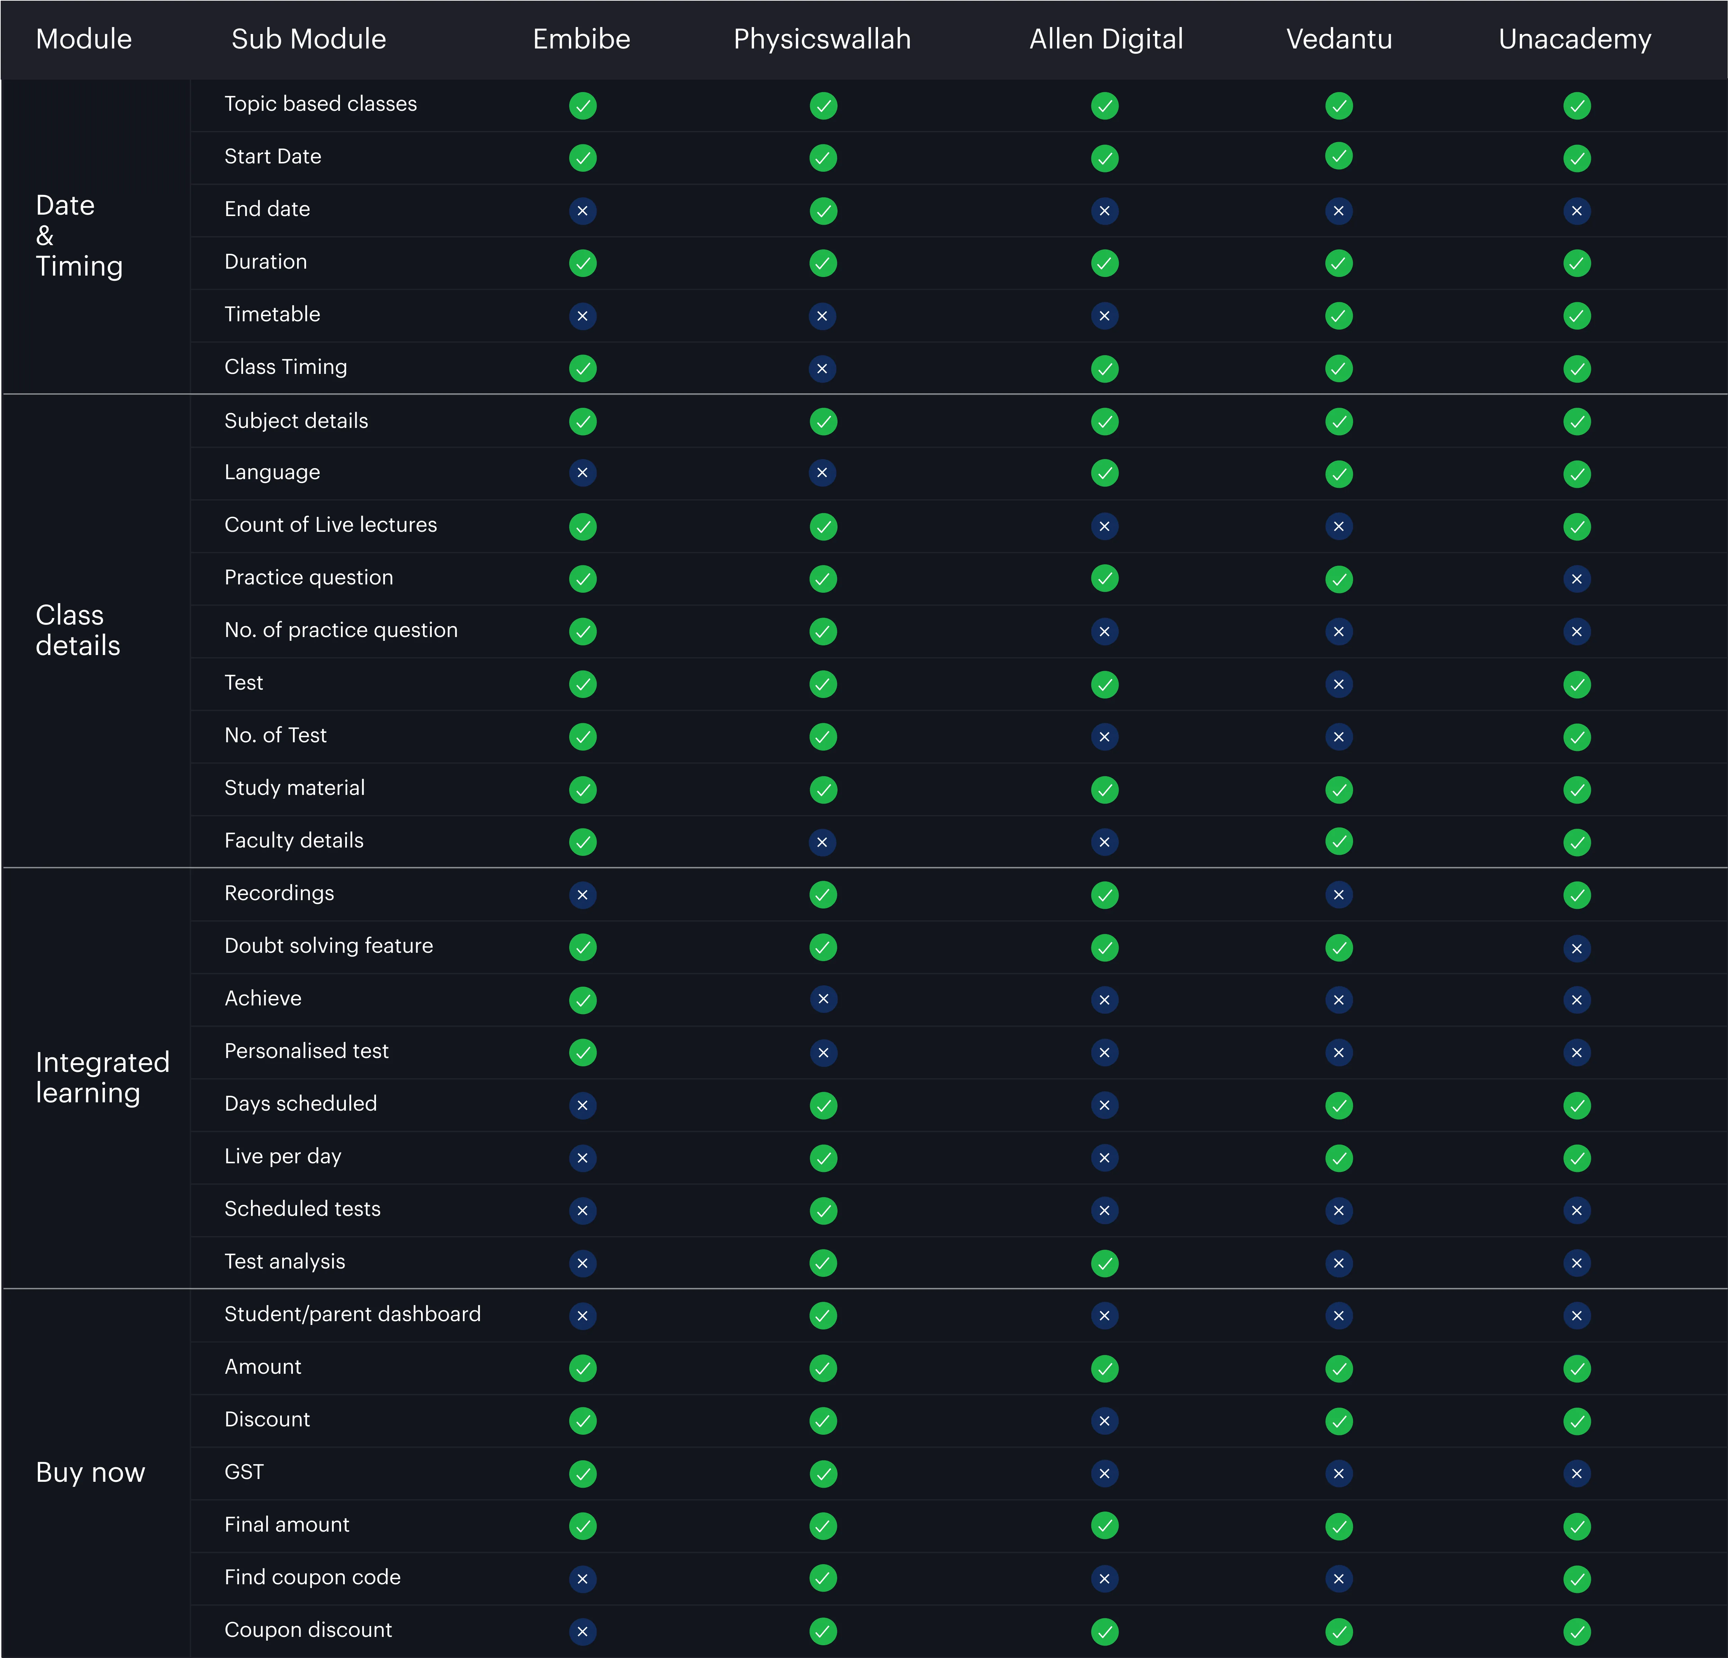Click Physicswallah's check for Scheduled tests
Screen dimensions: 1728x1658
[823, 1210]
